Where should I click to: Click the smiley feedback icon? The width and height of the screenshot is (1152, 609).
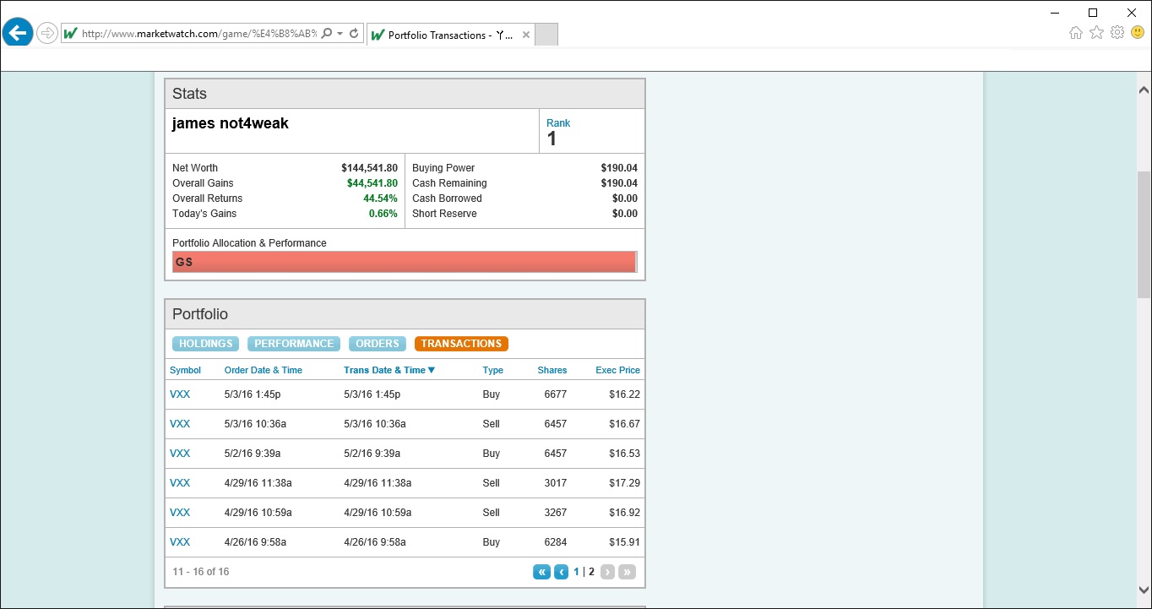1137,32
